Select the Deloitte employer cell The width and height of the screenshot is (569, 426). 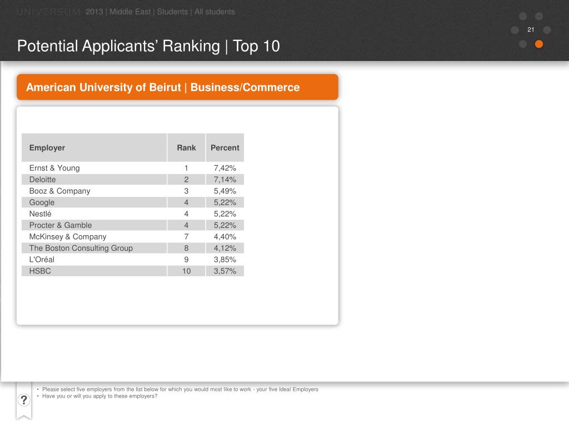coord(94,180)
